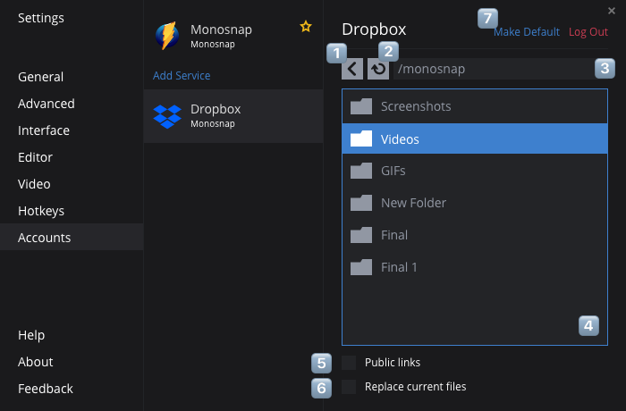Click the Videos folder icon
The width and height of the screenshot is (626, 411).
click(361, 138)
